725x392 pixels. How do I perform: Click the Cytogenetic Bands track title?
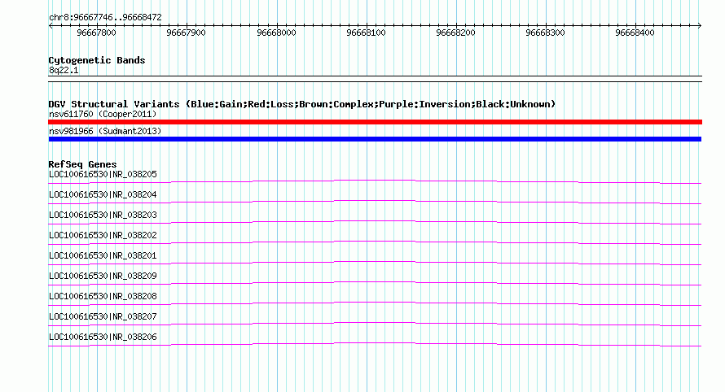tap(97, 60)
